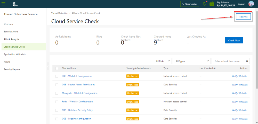Open Redis - Whitelist Configuration link

coord(77,102)
